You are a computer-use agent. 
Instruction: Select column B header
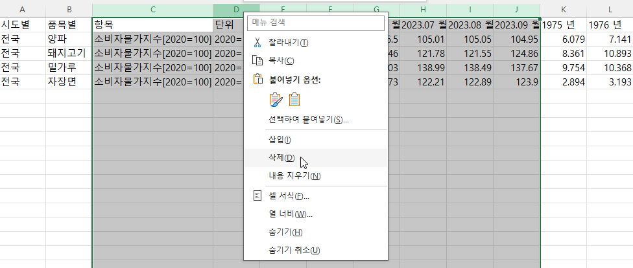coord(69,10)
